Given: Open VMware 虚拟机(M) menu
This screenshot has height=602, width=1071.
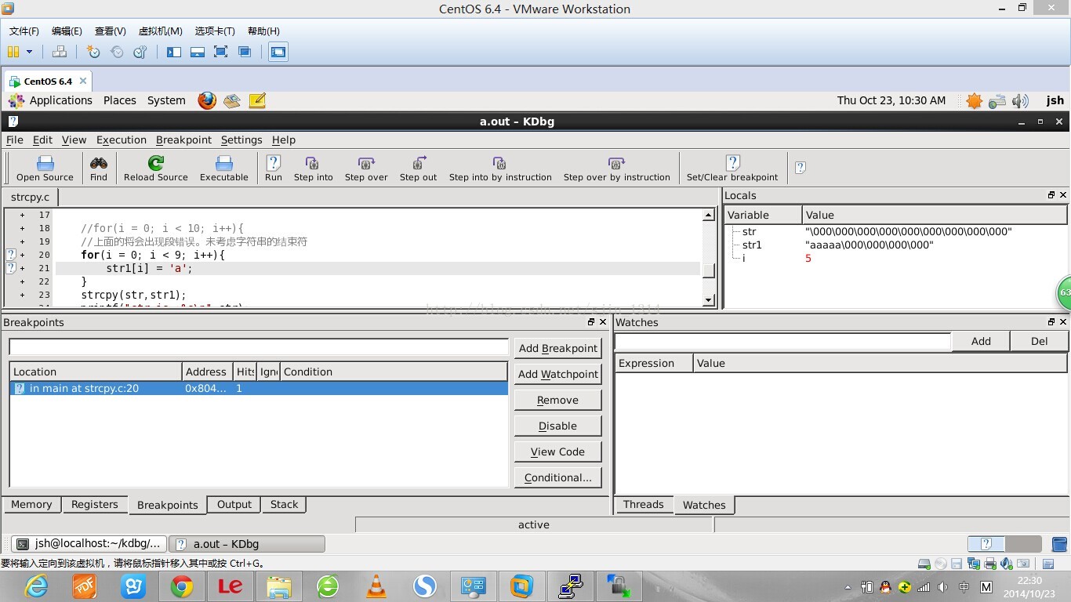Looking at the screenshot, I should point(160,31).
